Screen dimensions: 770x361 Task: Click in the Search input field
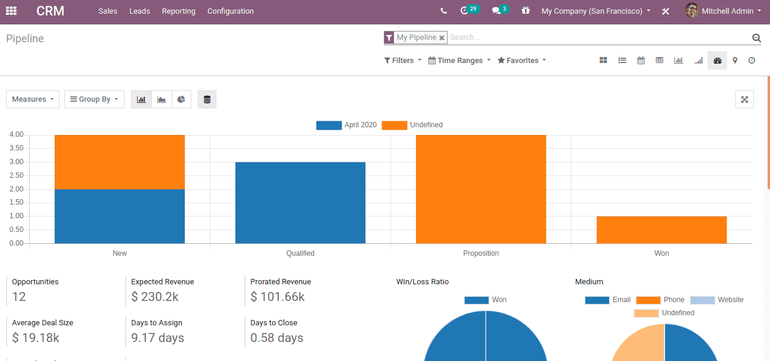point(599,37)
